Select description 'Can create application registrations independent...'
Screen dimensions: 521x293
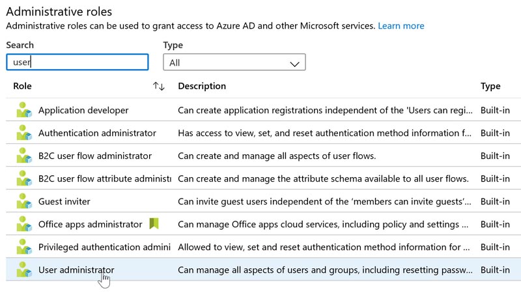[325, 110]
